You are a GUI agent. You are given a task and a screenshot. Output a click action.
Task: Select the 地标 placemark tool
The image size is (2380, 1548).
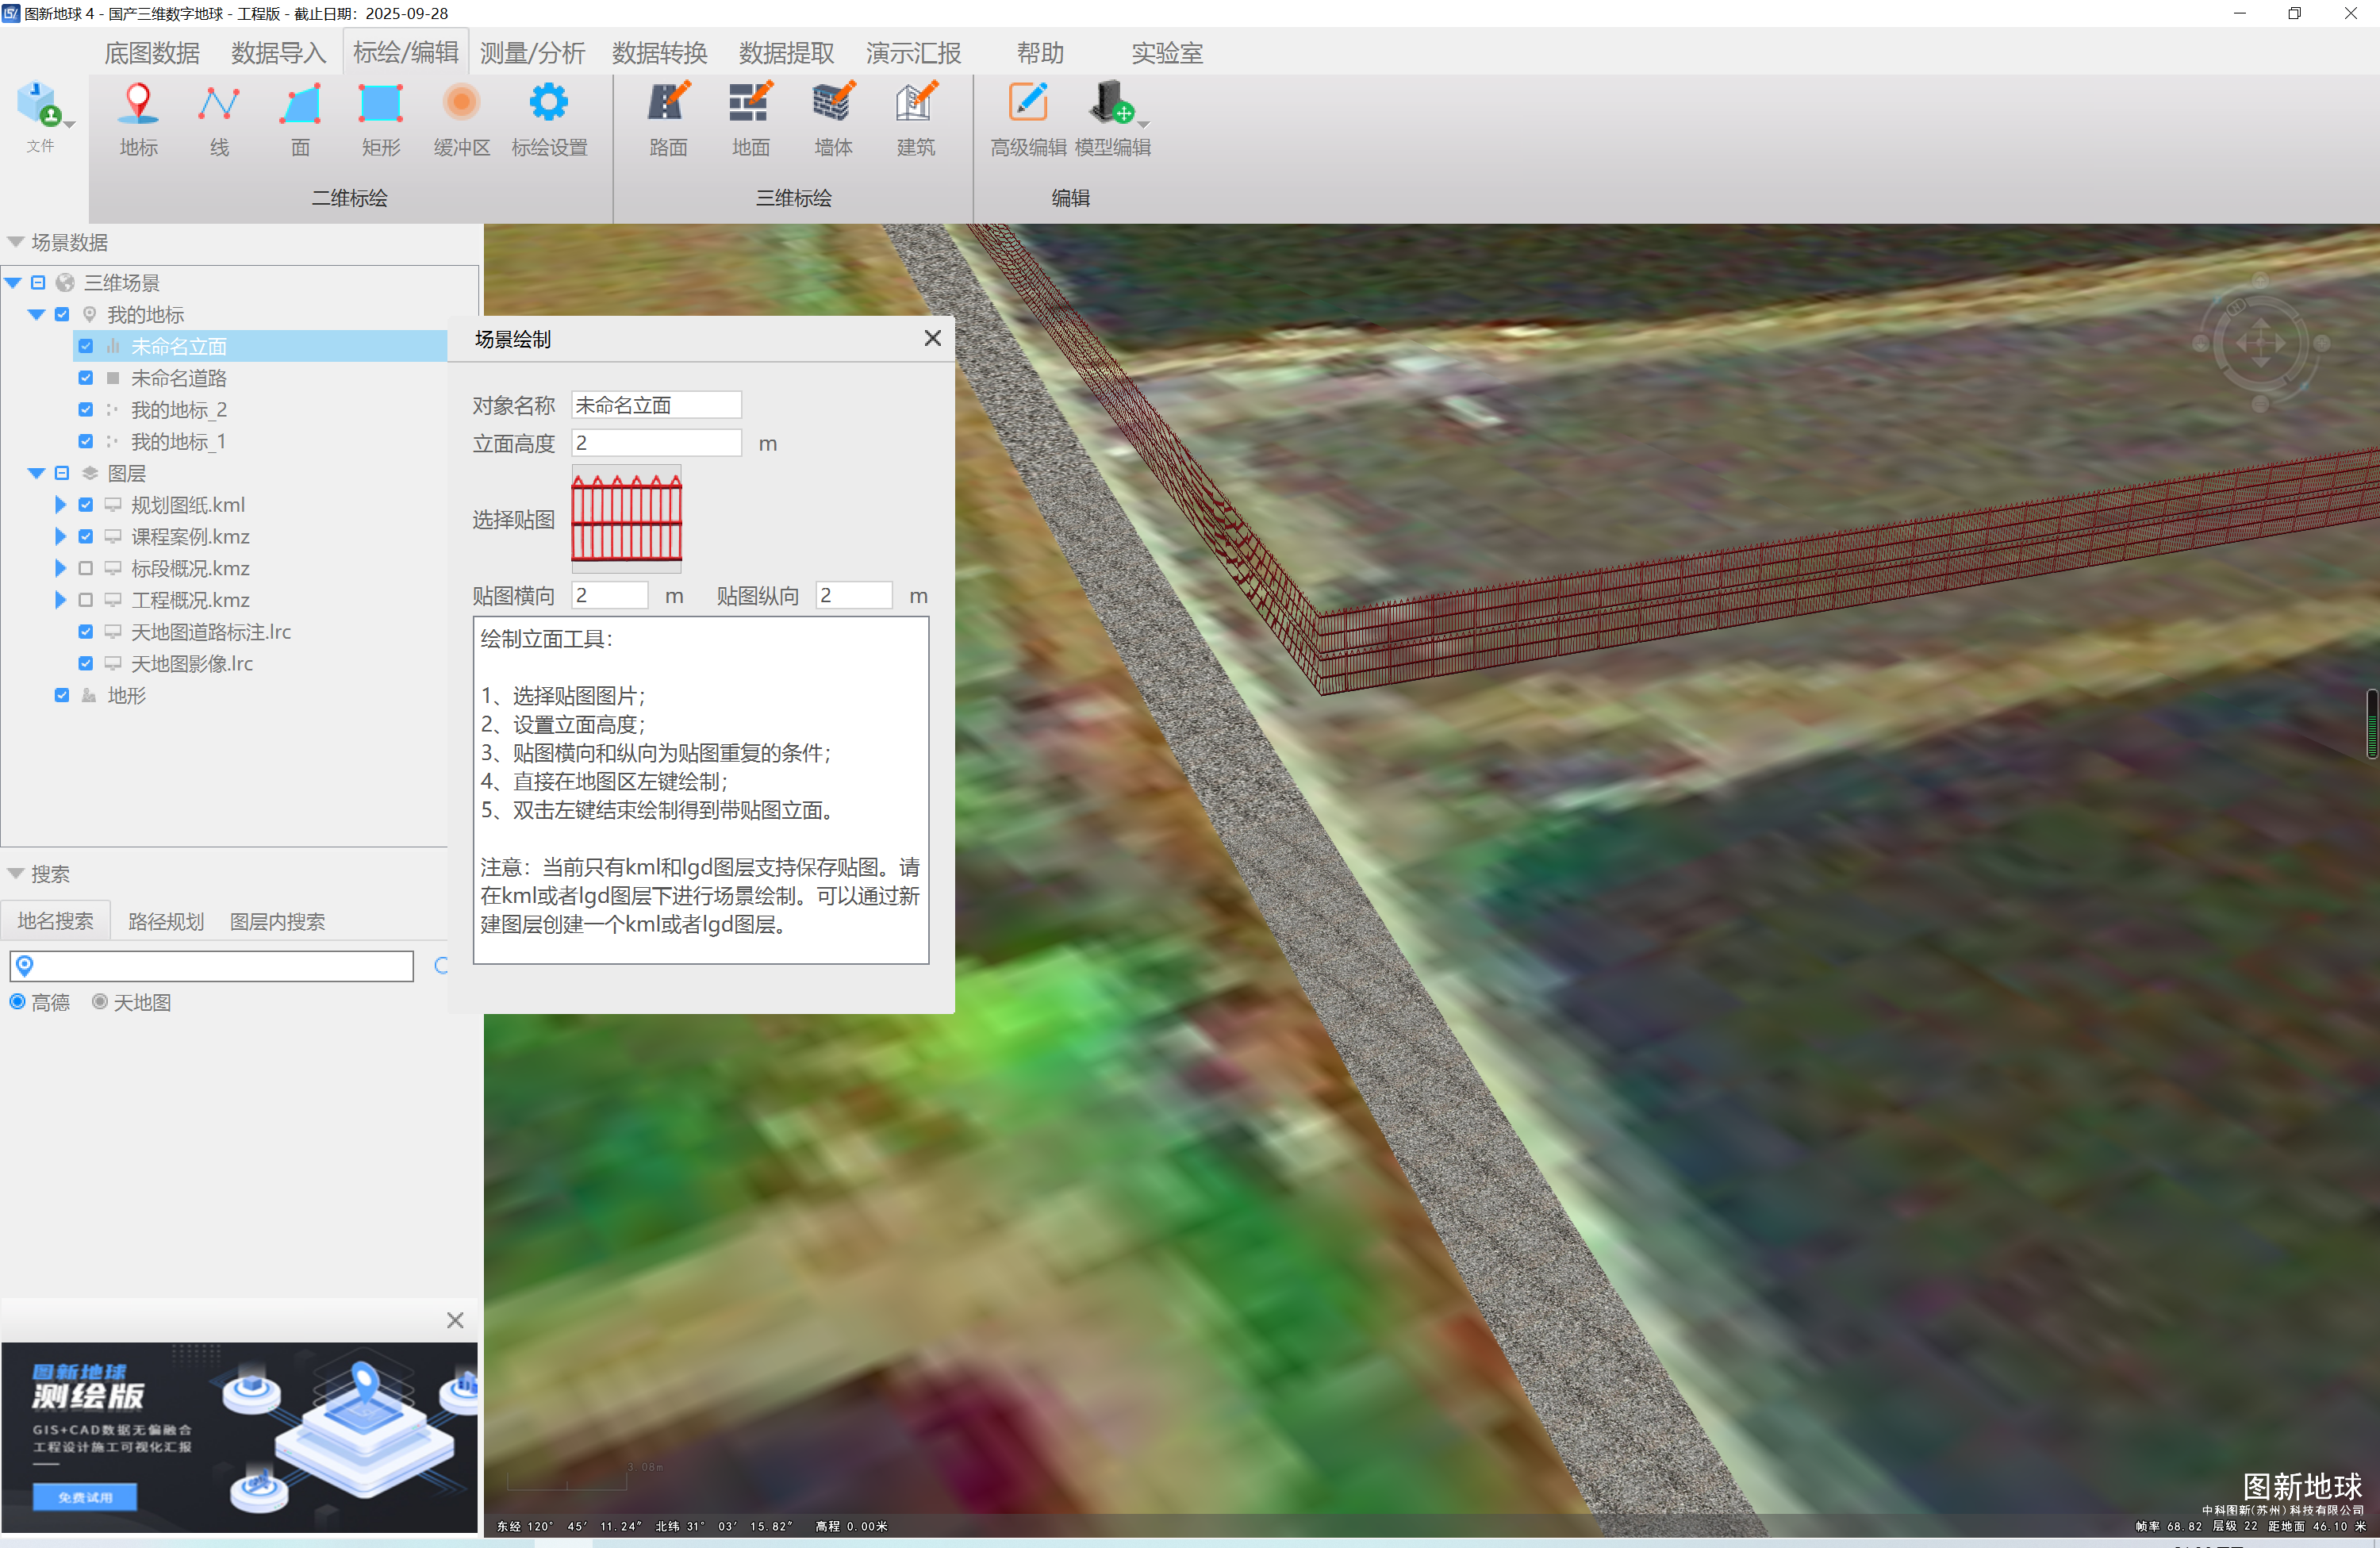(x=138, y=103)
